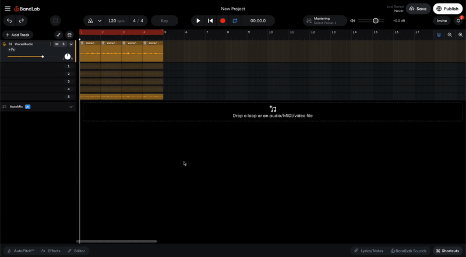Image resolution: width=466 pixels, height=257 pixels.
Task: Click the red Record button
Action: pyautogui.click(x=223, y=21)
